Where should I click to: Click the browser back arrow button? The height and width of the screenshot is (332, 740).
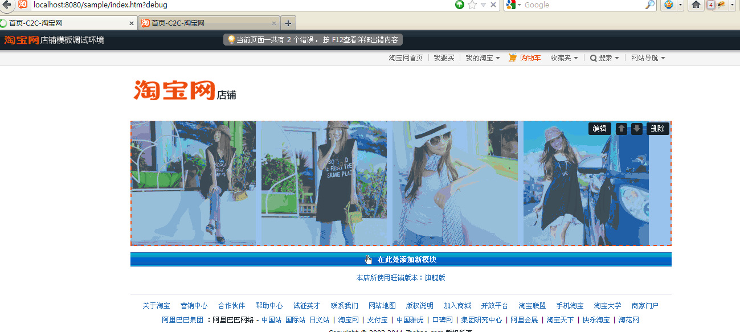7,5
